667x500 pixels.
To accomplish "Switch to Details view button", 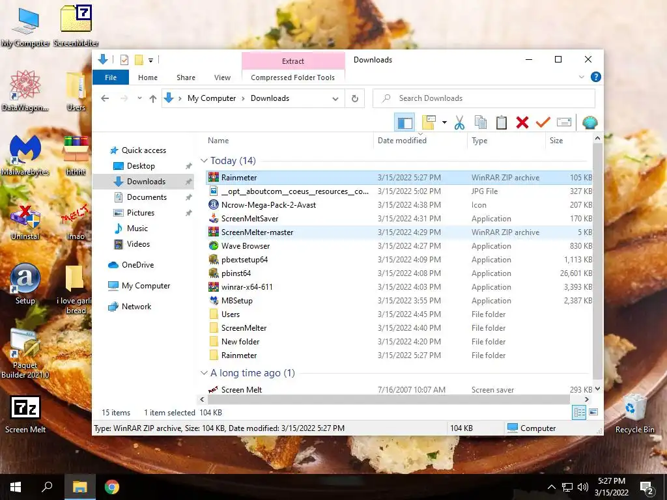I will click(579, 412).
